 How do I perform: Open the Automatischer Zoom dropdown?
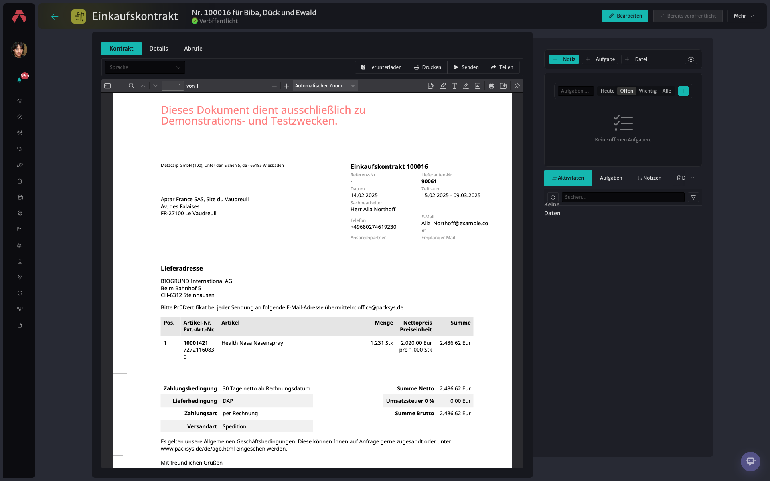pyautogui.click(x=325, y=86)
